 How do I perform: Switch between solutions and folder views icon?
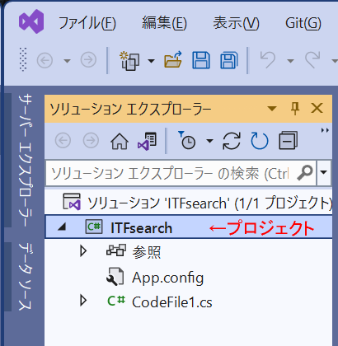click(x=148, y=141)
